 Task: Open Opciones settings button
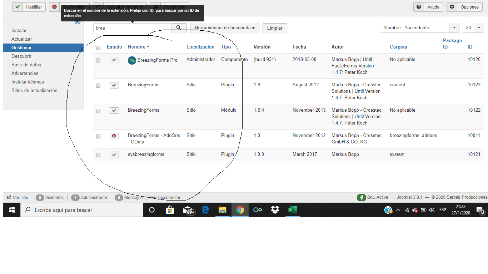(464, 7)
